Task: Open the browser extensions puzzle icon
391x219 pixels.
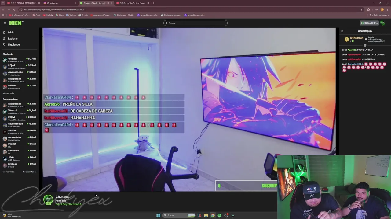Action: (x=368, y=9)
